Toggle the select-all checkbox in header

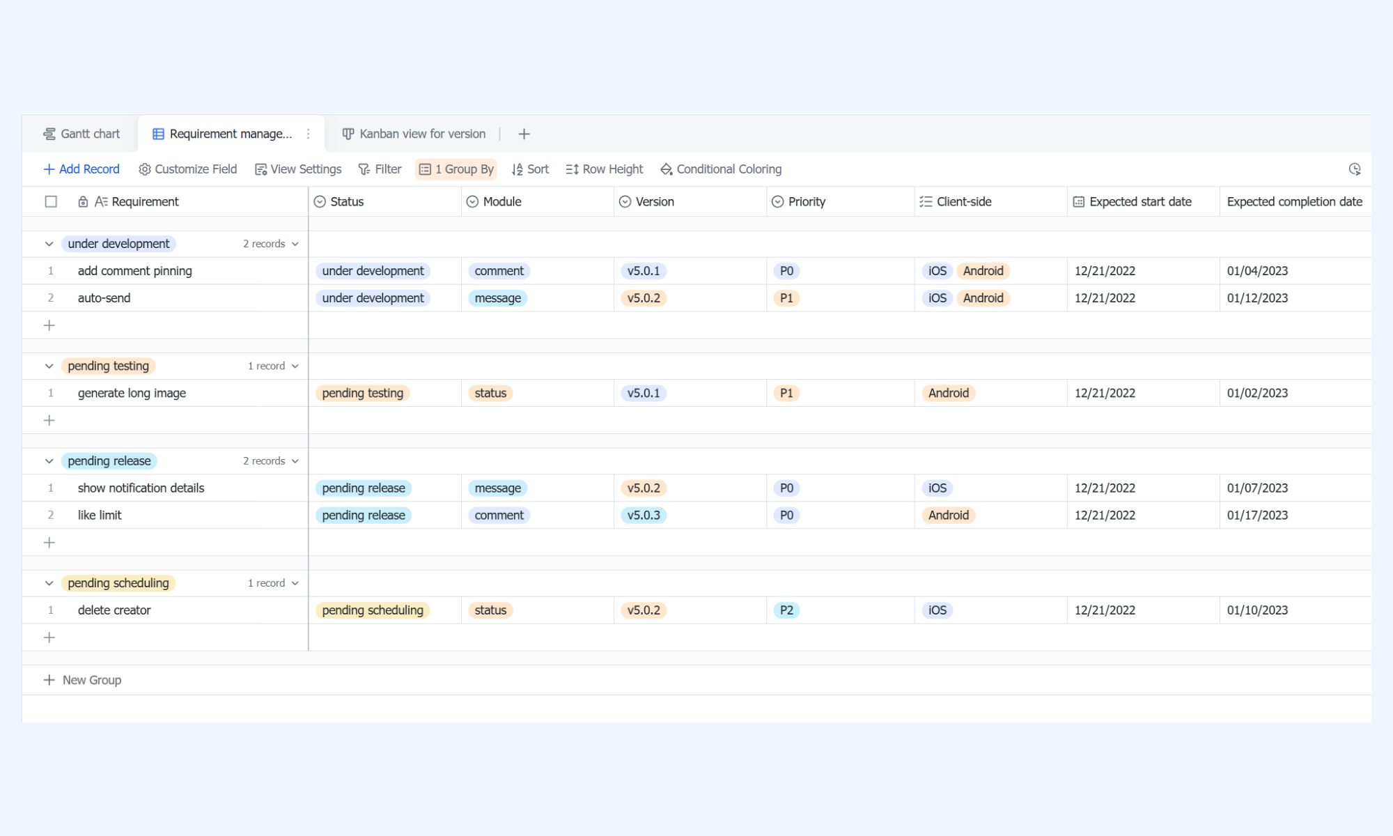[x=51, y=202]
